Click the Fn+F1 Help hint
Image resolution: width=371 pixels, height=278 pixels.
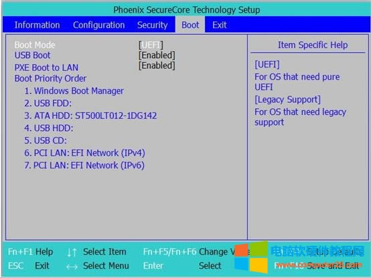30,252
